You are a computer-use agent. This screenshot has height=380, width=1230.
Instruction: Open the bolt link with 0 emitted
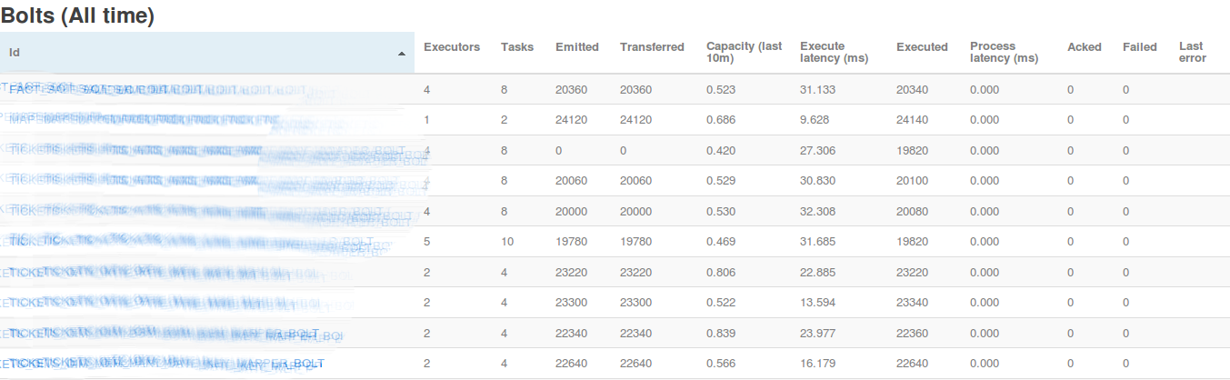click(x=214, y=152)
